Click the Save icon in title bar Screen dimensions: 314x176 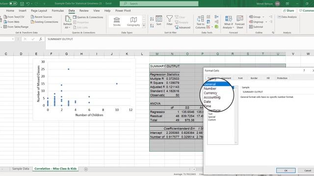[x=22, y=3]
